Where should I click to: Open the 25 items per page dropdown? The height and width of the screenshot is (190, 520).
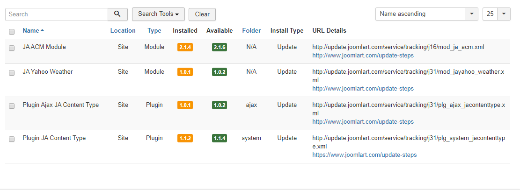(497, 14)
